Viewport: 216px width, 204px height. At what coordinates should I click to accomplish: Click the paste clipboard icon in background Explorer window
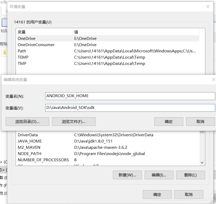[4, 22]
